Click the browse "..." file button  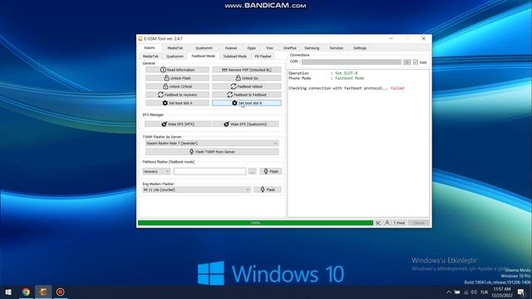tap(252, 172)
